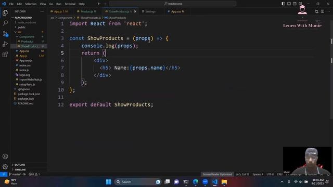The height and width of the screenshot is (187, 333).
Task: Open README.md in the explorer
Action: [25, 103]
